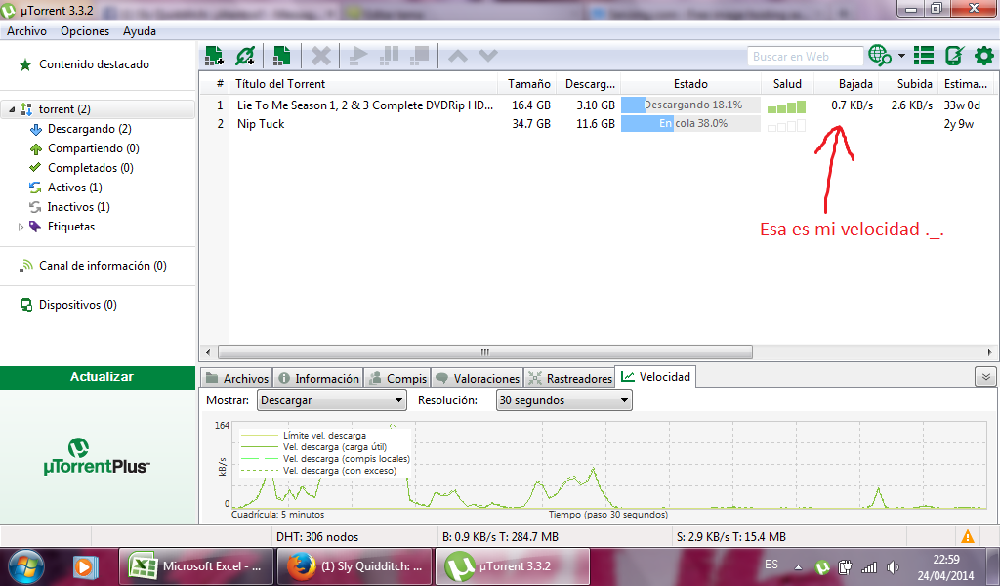Open Firefox Sly Quidditch taskbar window
1000x586 pixels.
tap(354, 566)
